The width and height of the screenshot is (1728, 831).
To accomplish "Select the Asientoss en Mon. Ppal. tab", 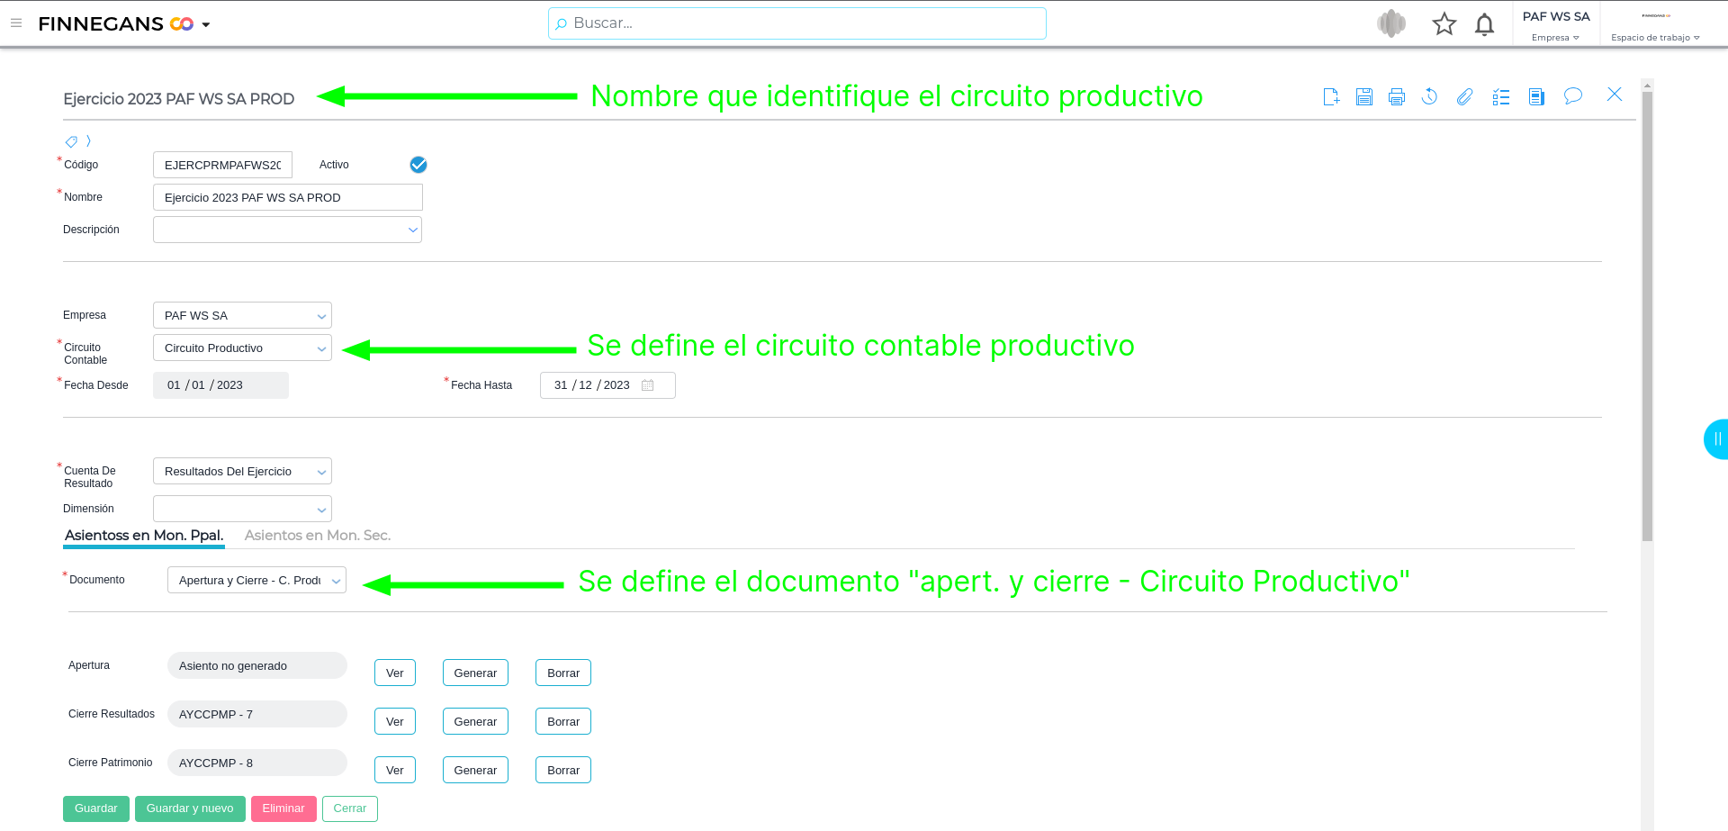I will click(144, 536).
